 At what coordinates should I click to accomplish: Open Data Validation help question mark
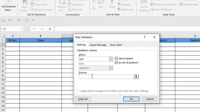click(x=144, y=37)
